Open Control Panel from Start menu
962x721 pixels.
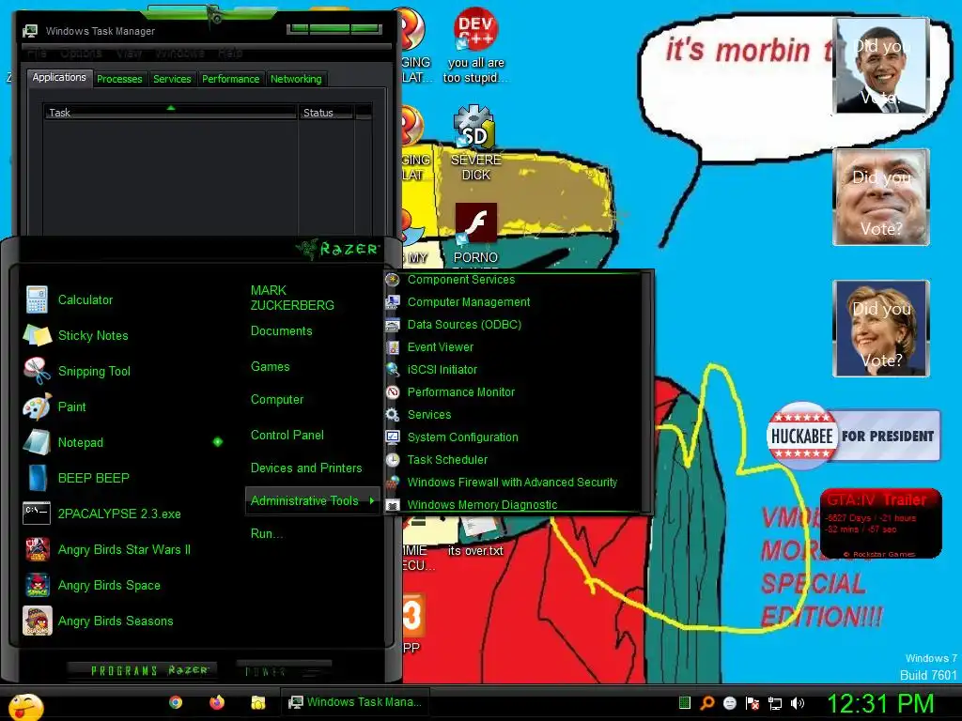287,436
